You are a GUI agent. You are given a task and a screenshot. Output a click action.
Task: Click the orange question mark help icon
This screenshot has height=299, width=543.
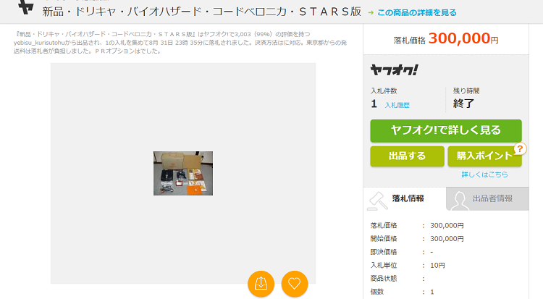tap(520, 149)
